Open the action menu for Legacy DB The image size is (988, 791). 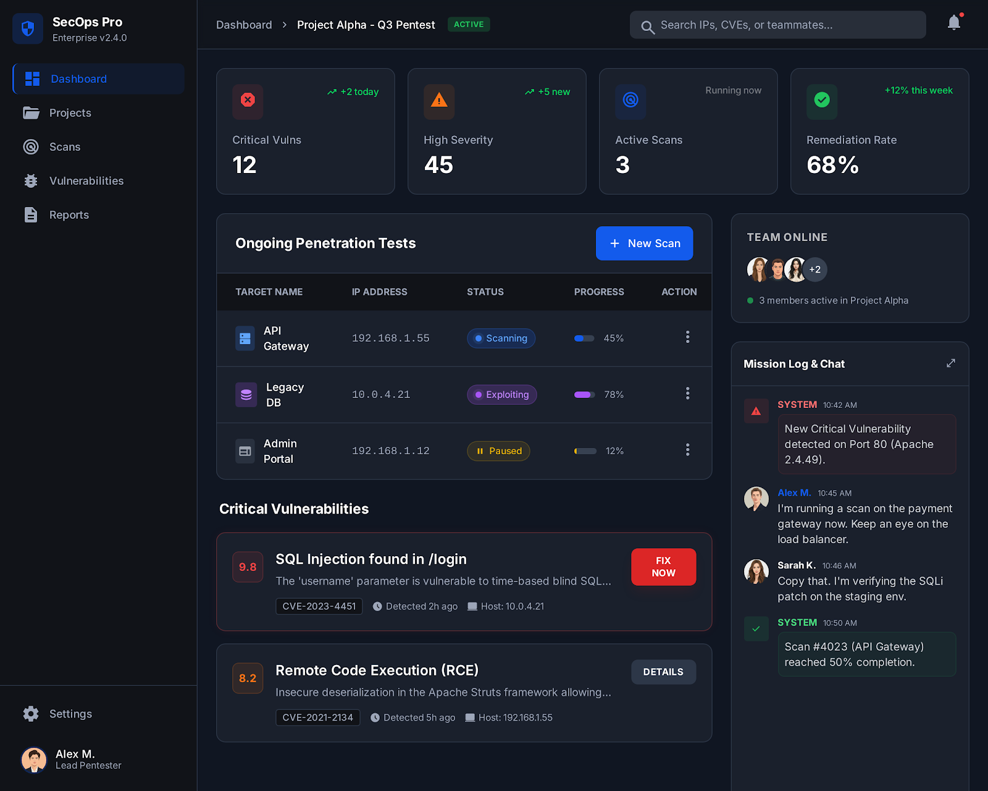(687, 394)
